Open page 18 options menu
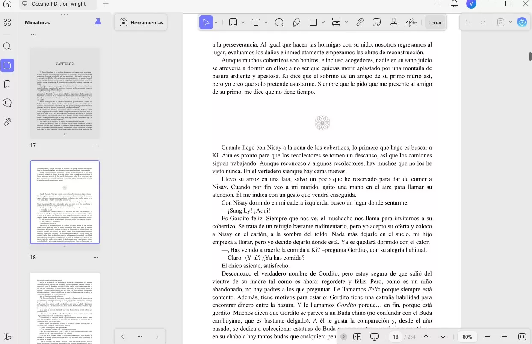The image size is (532, 344). pyautogui.click(x=96, y=257)
